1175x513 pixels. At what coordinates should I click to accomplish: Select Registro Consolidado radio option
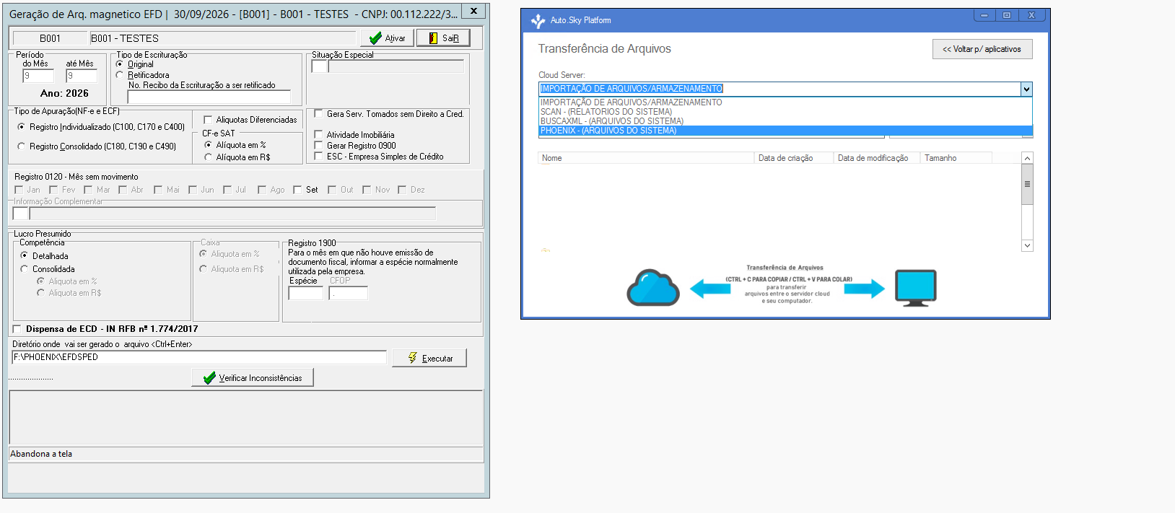22,146
